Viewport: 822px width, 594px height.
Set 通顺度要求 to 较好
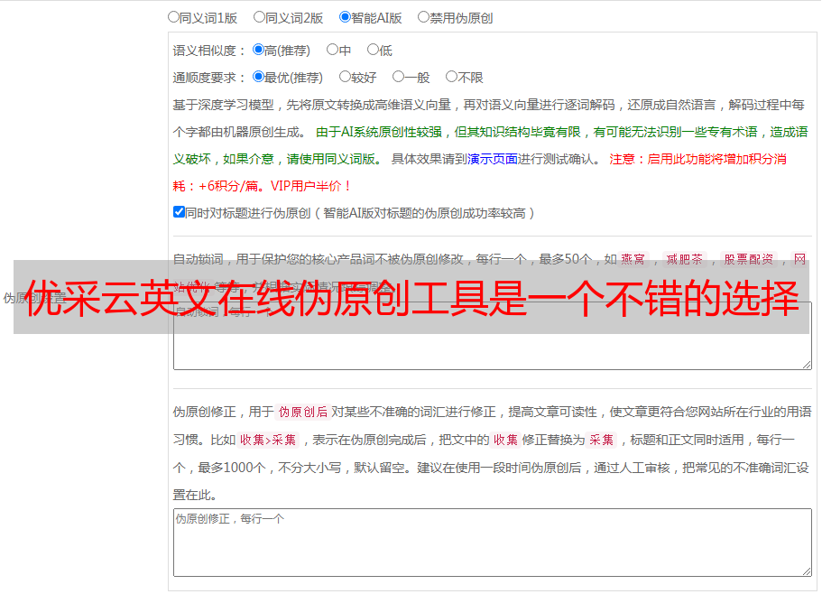click(x=345, y=77)
